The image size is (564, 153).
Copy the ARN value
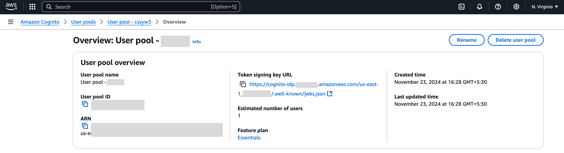click(85, 126)
